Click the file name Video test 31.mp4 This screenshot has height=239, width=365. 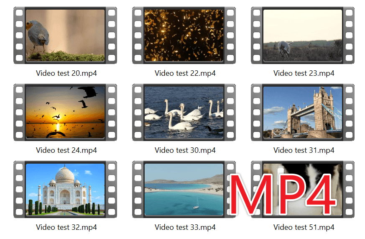304,150
